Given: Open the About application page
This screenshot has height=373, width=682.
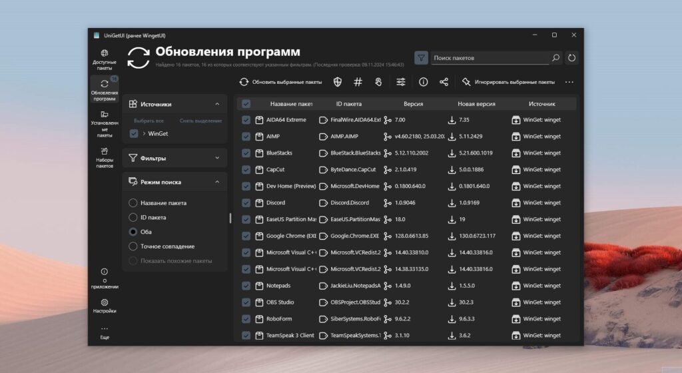Looking at the screenshot, I should pyautogui.click(x=105, y=278).
